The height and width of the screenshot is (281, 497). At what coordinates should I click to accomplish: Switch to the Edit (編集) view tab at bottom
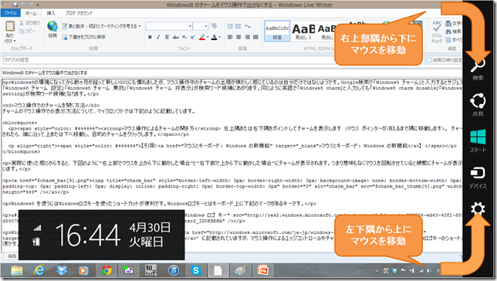point(12,256)
